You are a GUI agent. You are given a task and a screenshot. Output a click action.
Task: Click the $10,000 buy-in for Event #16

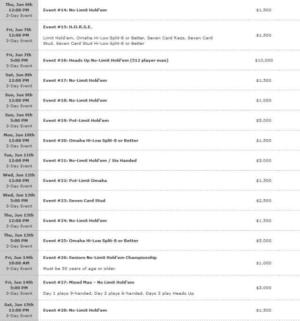coord(264,60)
